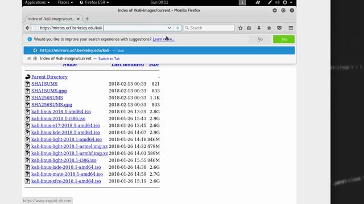Click the site info icon in address bar
Screen dimensions: 364x204
point(35,28)
